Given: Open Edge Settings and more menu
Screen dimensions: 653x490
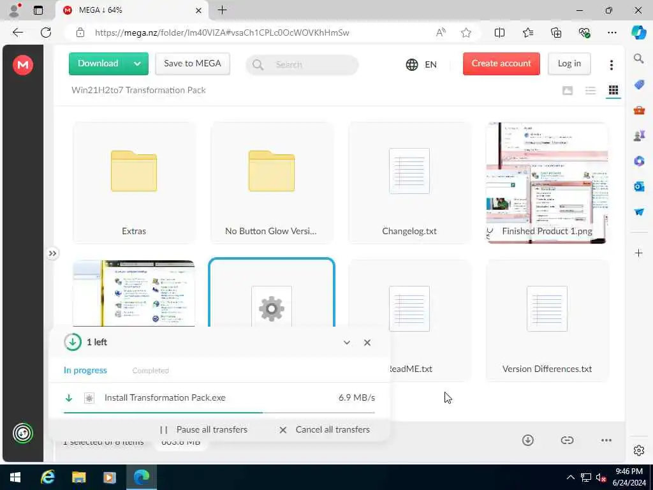Looking at the screenshot, I should (612, 33).
